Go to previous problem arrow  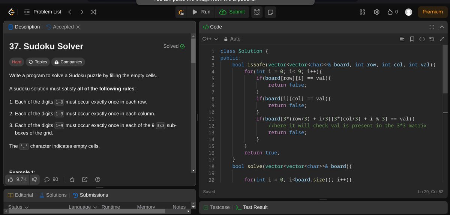click(70, 12)
